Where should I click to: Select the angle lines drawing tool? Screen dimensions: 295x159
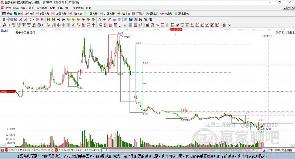[120, 25]
